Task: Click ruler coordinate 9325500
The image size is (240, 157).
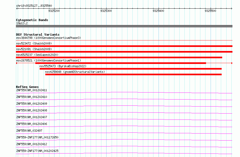Action: 210,11
